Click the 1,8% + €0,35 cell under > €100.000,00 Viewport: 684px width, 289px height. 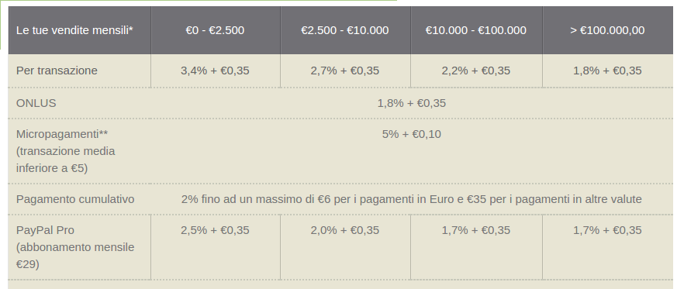point(607,71)
